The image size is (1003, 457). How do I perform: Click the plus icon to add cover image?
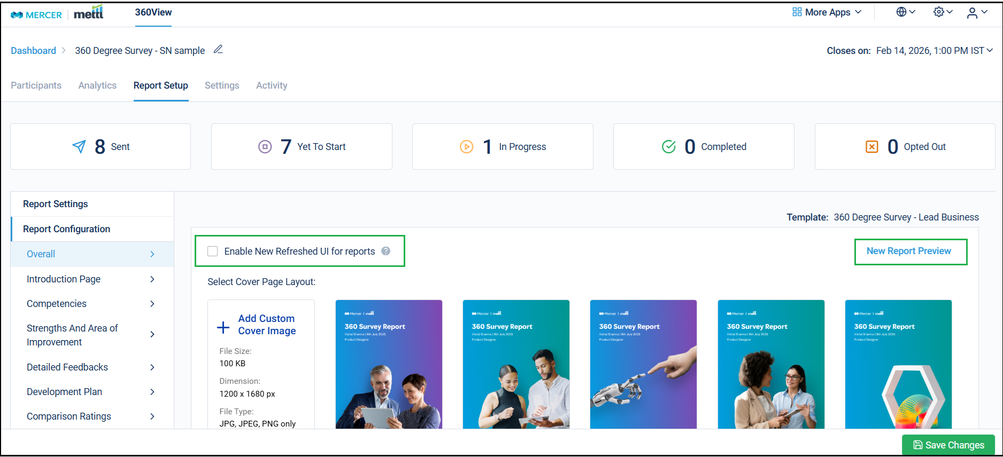(x=223, y=327)
